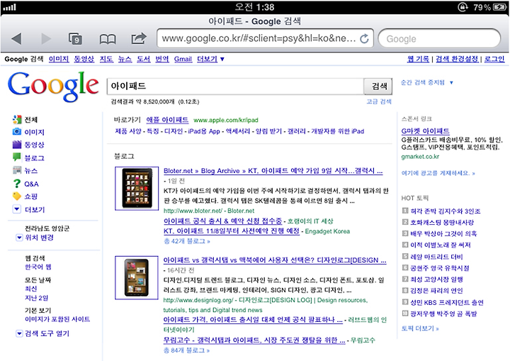Select the 동영상 film icon in sidebar
This screenshot has width=510, height=361.
point(17,145)
